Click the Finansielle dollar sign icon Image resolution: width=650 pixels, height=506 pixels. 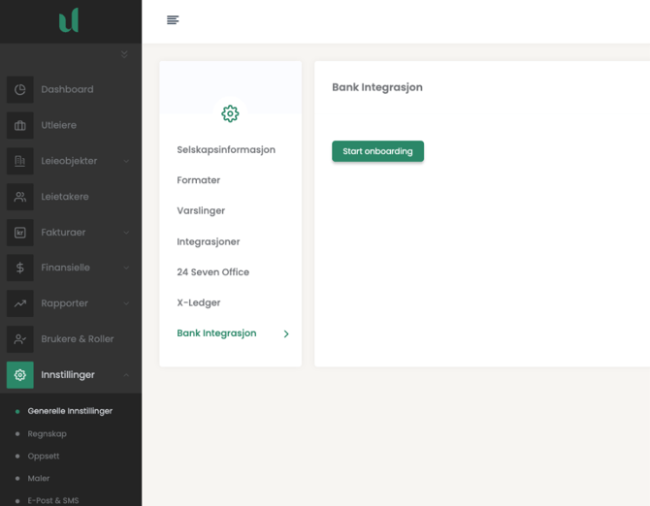coord(20,268)
